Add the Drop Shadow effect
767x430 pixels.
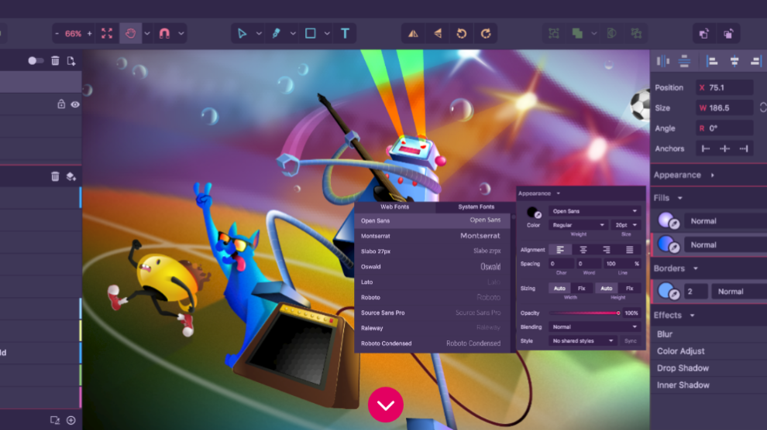(x=683, y=368)
